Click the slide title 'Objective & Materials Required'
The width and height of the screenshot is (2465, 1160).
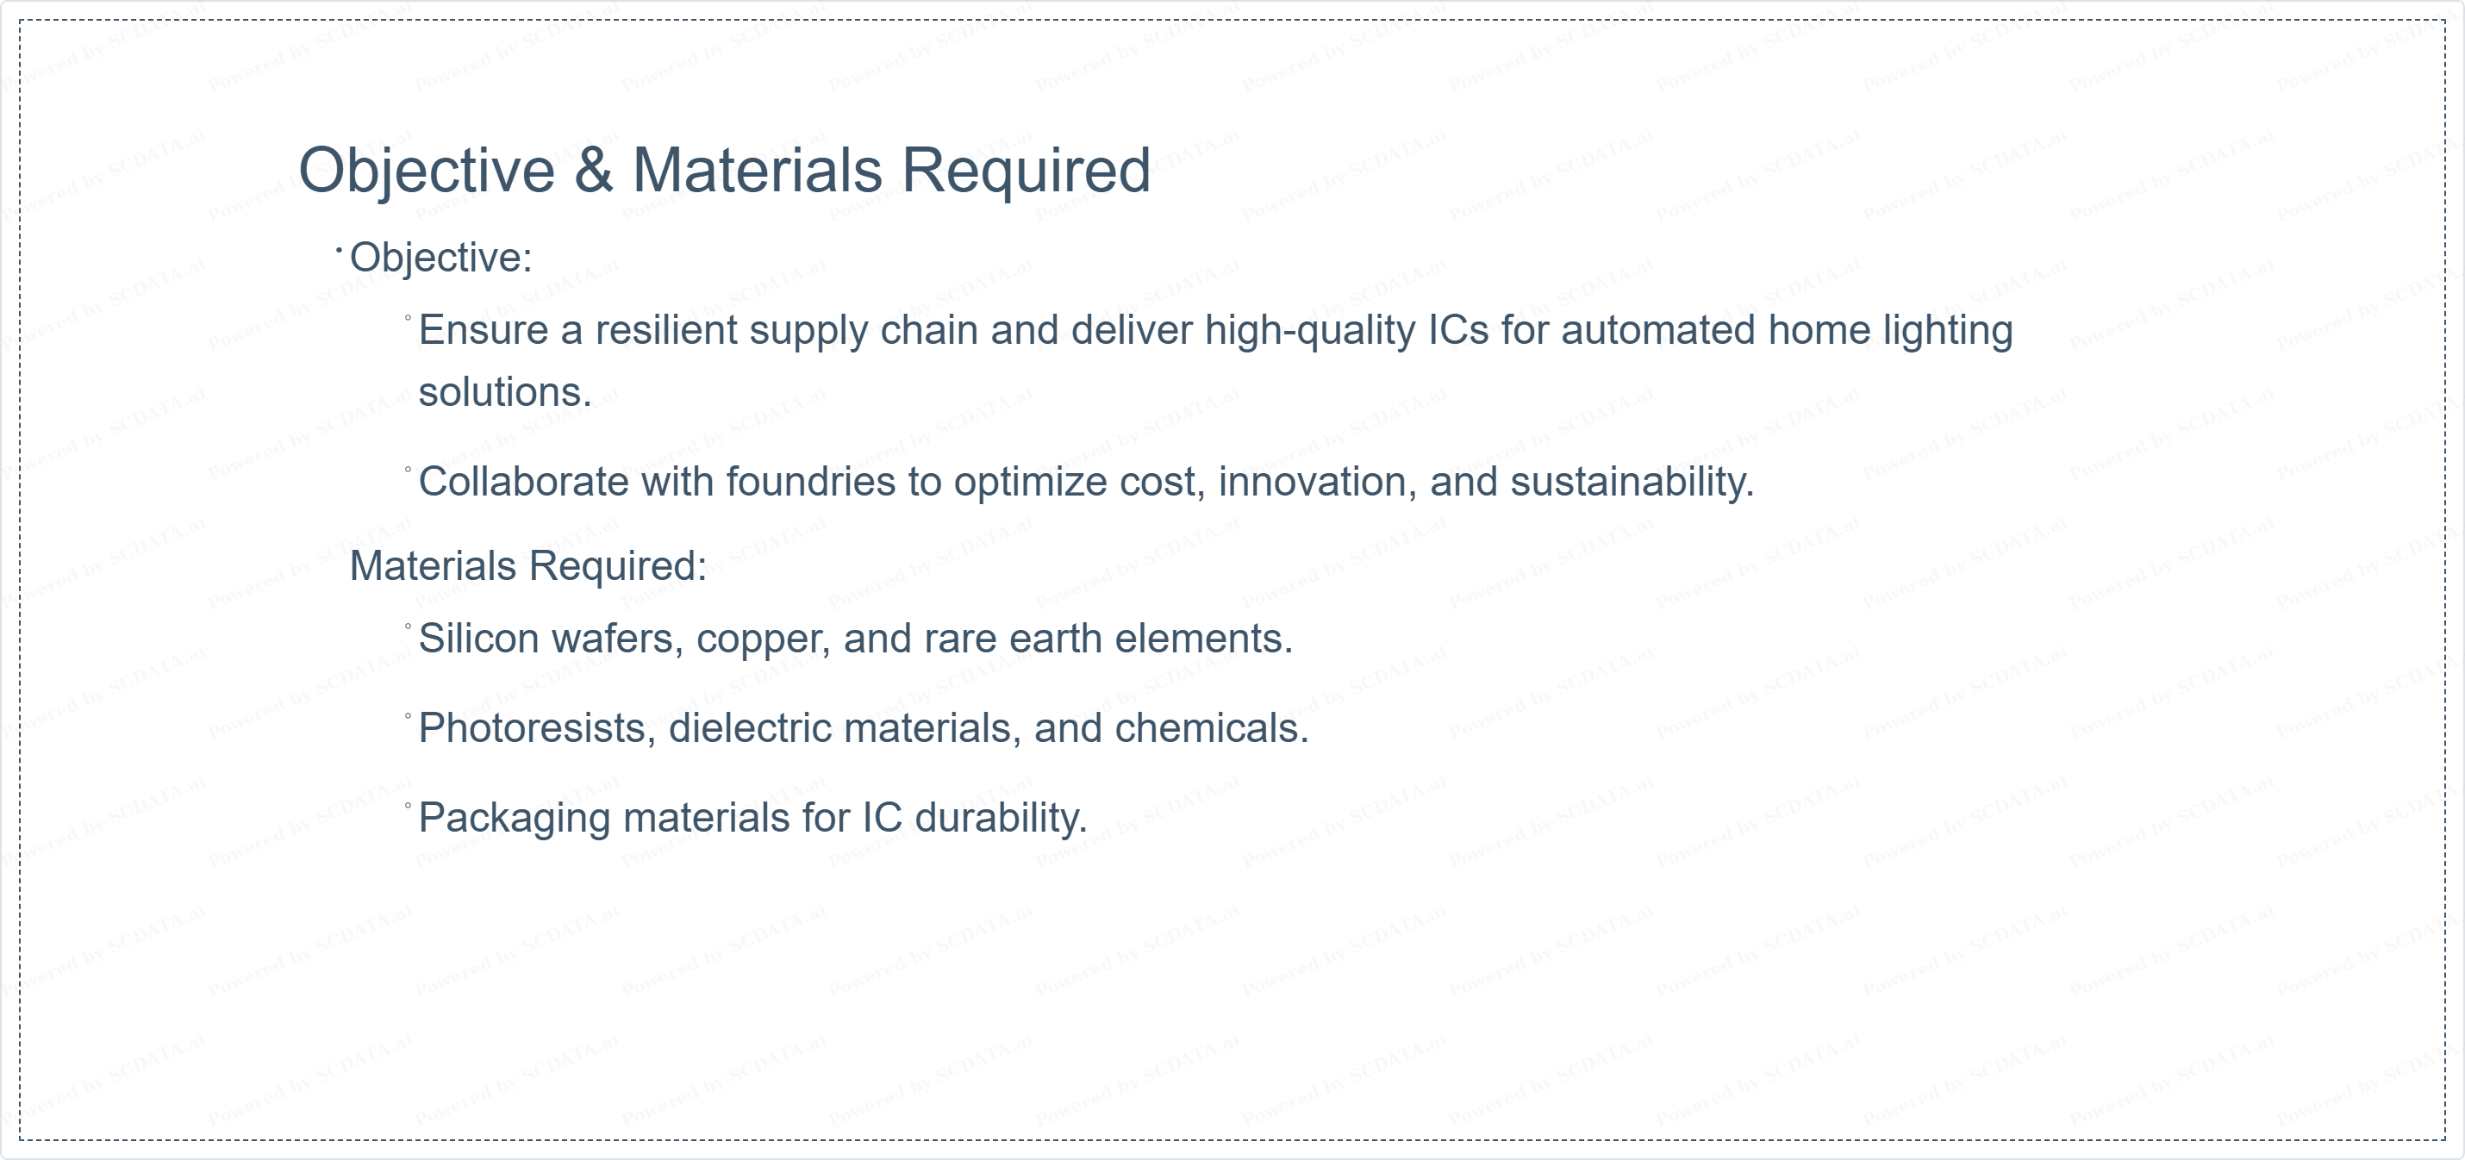[724, 171]
